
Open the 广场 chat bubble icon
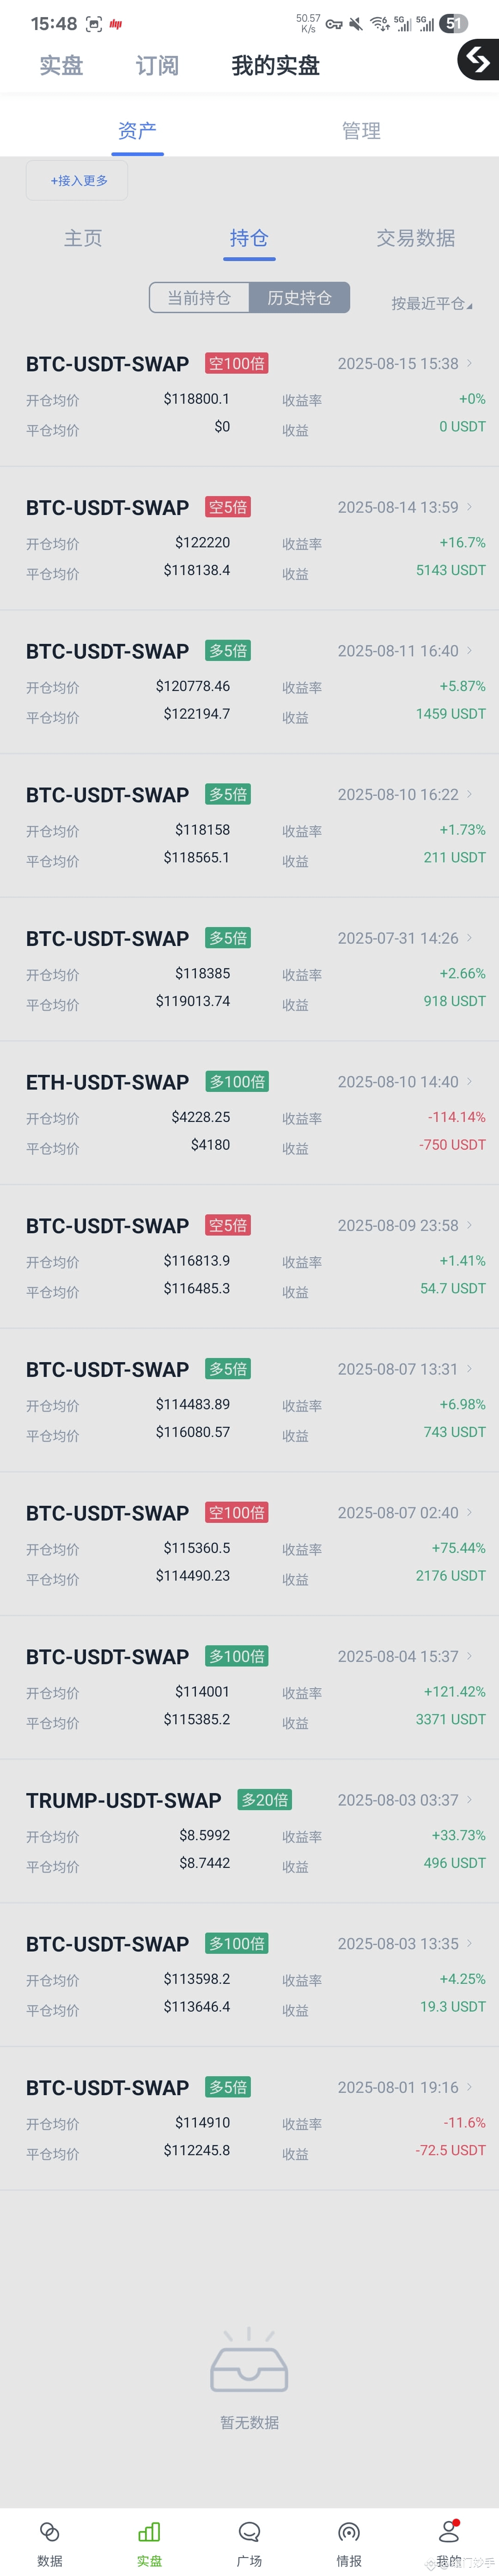tap(249, 2531)
